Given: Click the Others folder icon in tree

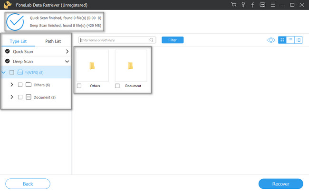Looking at the screenshot, I should pyautogui.click(x=29, y=84).
